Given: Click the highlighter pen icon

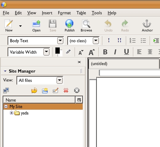Looking at the screenshot, I should (x=68, y=52).
